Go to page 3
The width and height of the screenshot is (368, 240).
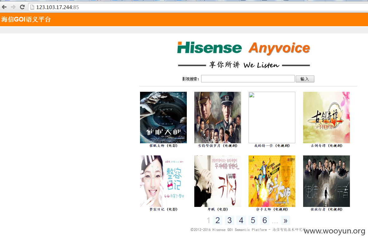[x=229, y=220]
